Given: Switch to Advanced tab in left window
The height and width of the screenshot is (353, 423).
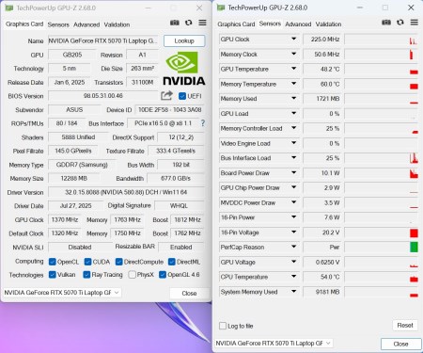Looking at the screenshot, I should pyautogui.click(x=86, y=24).
